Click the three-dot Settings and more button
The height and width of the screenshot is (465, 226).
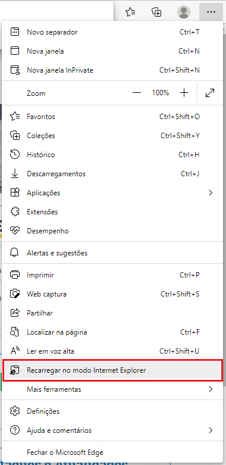[211, 12]
